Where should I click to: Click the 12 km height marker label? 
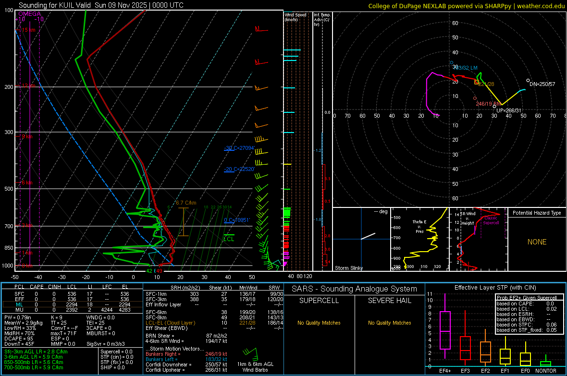[x=28, y=85]
